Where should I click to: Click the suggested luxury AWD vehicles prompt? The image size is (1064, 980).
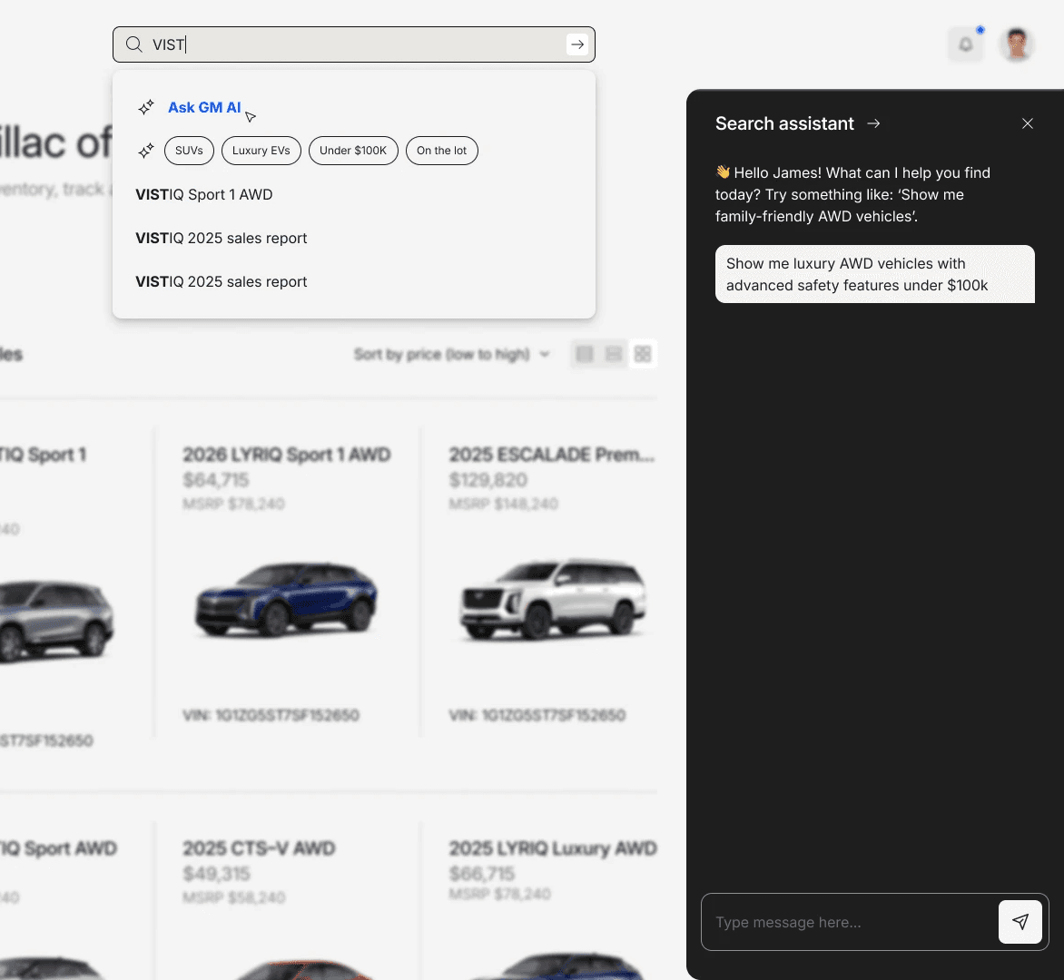click(x=874, y=274)
